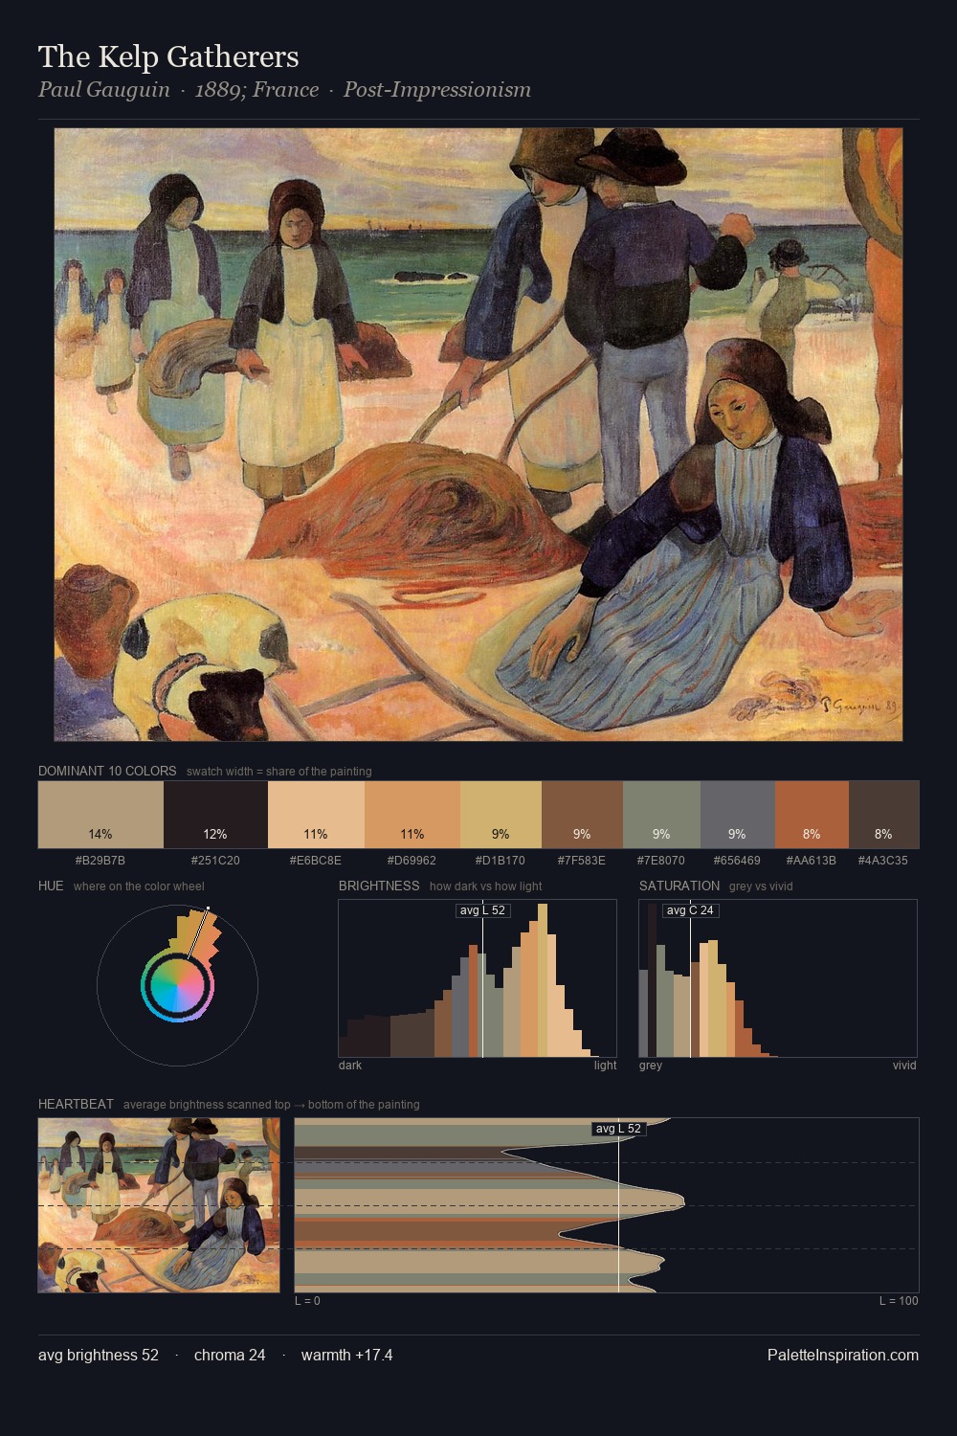Screen dimensions: 957x1436
Task: Click the 'BRIGHTNESS' section heading
Action: click(x=379, y=886)
